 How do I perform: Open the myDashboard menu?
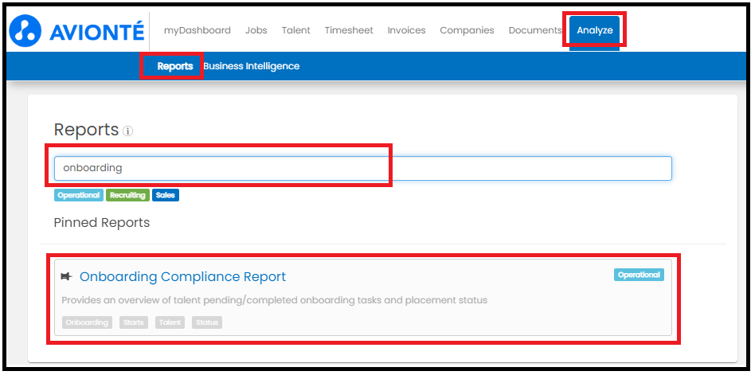coord(198,30)
